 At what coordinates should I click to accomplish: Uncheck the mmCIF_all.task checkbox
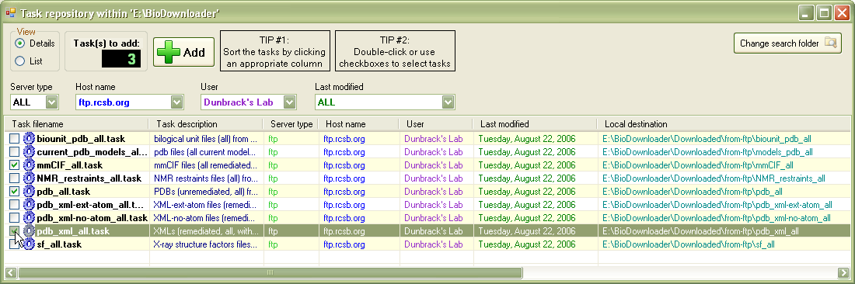pyautogui.click(x=14, y=165)
